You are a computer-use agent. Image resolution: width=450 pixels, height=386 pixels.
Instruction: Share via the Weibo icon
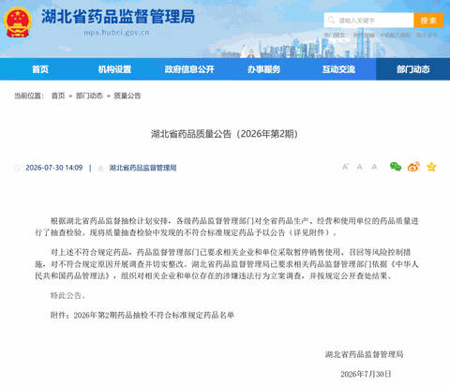pyautogui.click(x=413, y=167)
